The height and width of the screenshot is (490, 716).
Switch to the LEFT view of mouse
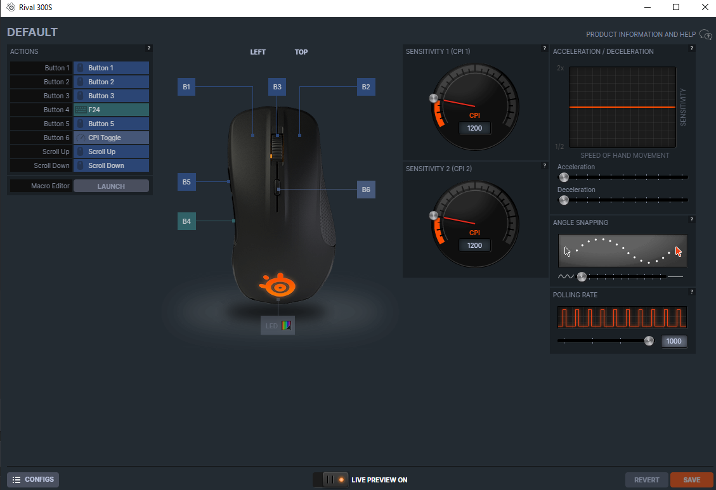coord(257,52)
